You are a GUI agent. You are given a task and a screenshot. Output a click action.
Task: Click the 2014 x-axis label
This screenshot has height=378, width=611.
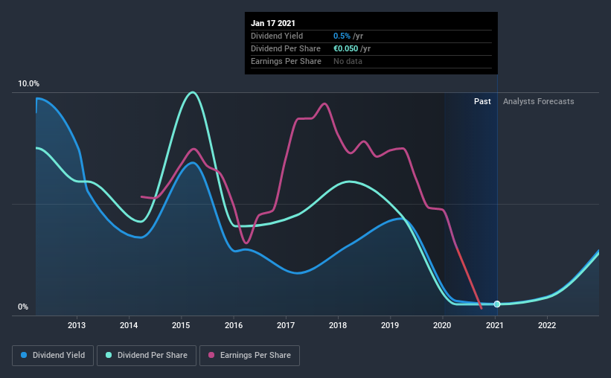(x=129, y=325)
